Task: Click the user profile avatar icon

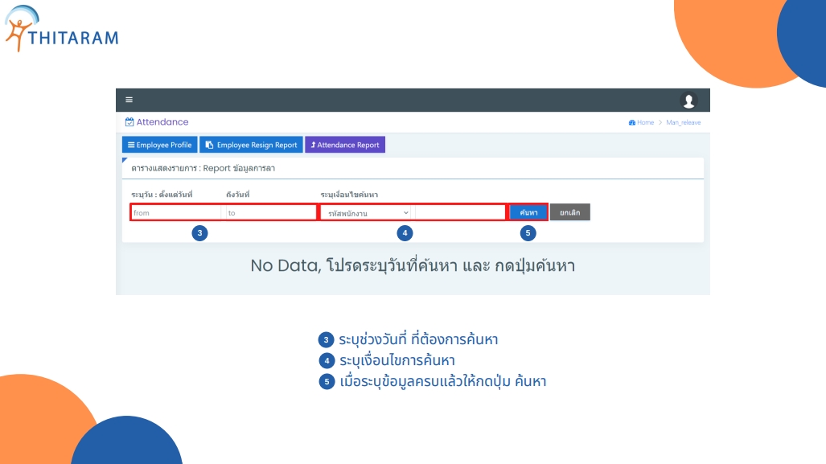Action: click(x=688, y=100)
